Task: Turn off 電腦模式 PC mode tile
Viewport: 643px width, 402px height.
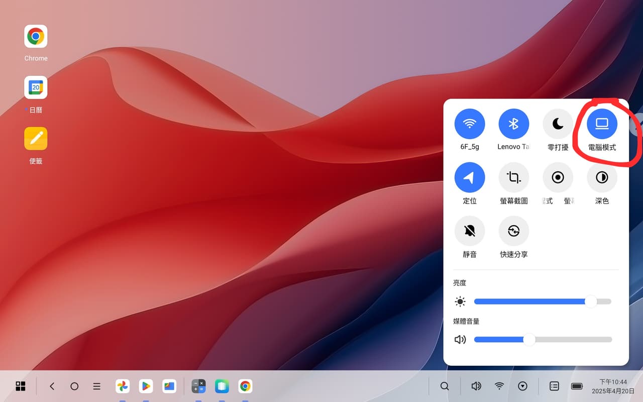Action: tap(602, 124)
